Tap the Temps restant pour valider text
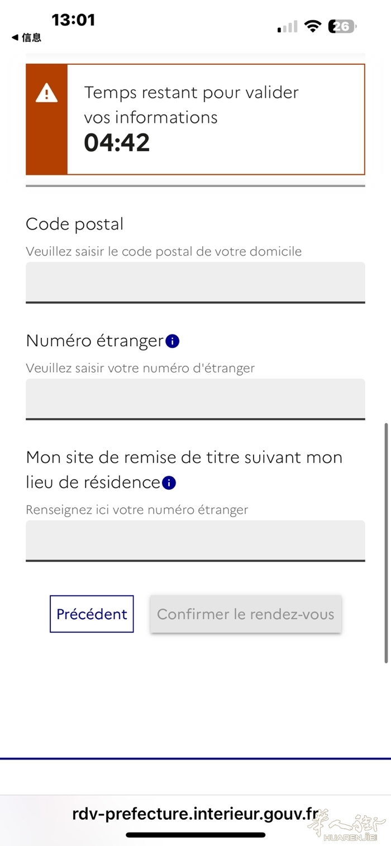This screenshot has width=391, height=846. tap(192, 92)
